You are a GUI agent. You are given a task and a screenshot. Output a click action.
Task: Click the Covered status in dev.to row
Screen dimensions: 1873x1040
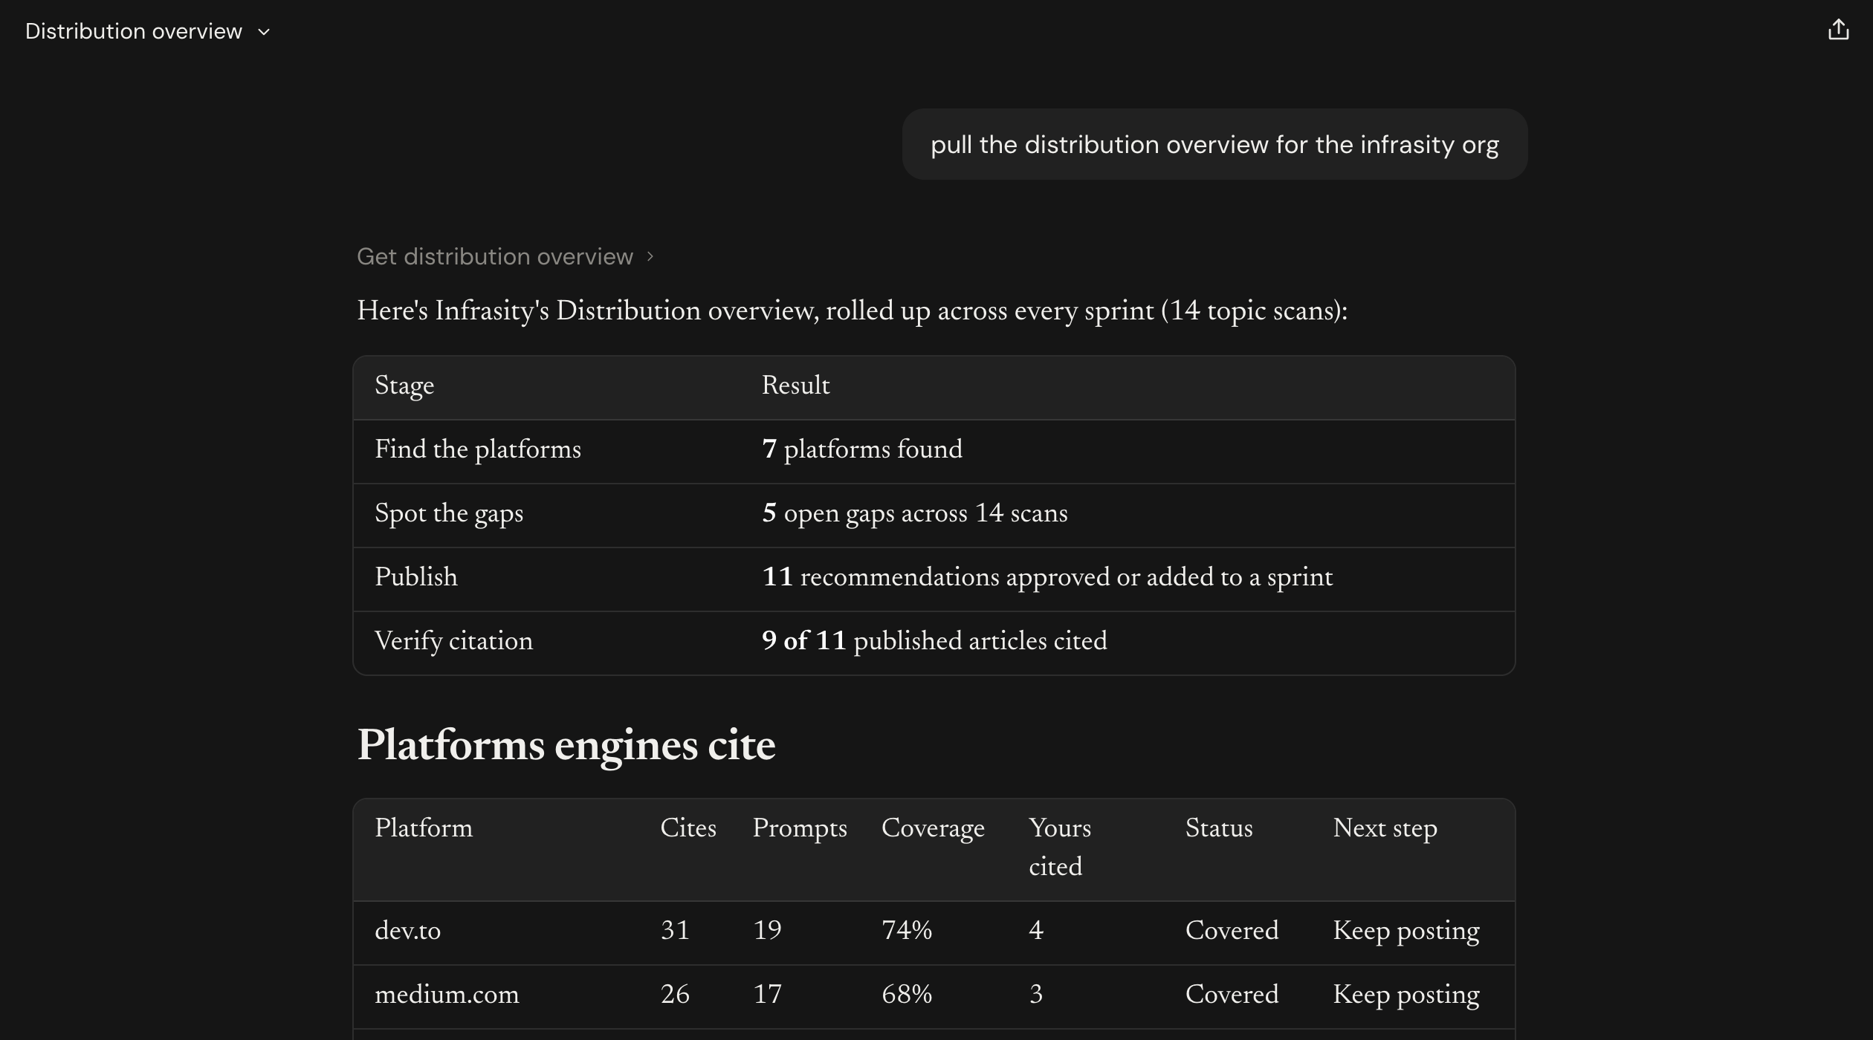1232,931
